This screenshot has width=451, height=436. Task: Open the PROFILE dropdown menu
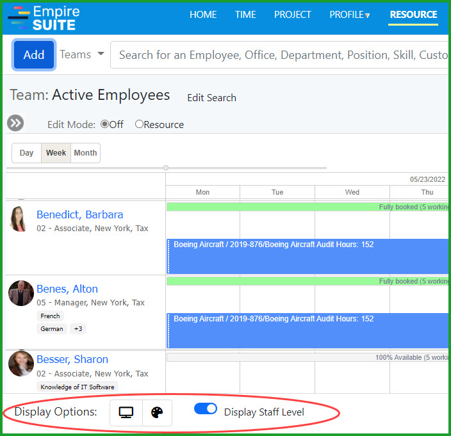pyautogui.click(x=349, y=15)
